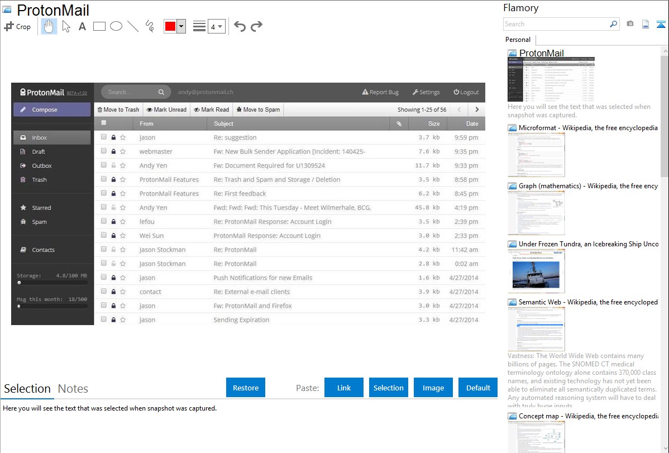Select the Crop tool
This screenshot has width=669, height=453.
17,26
